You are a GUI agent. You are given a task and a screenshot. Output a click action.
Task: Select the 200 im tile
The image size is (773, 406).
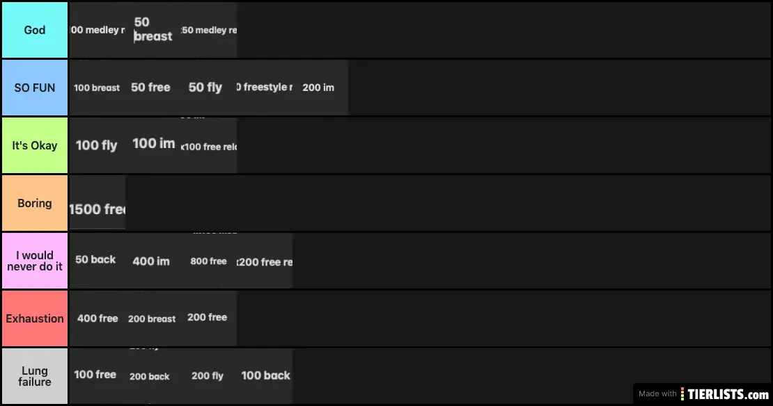point(319,88)
